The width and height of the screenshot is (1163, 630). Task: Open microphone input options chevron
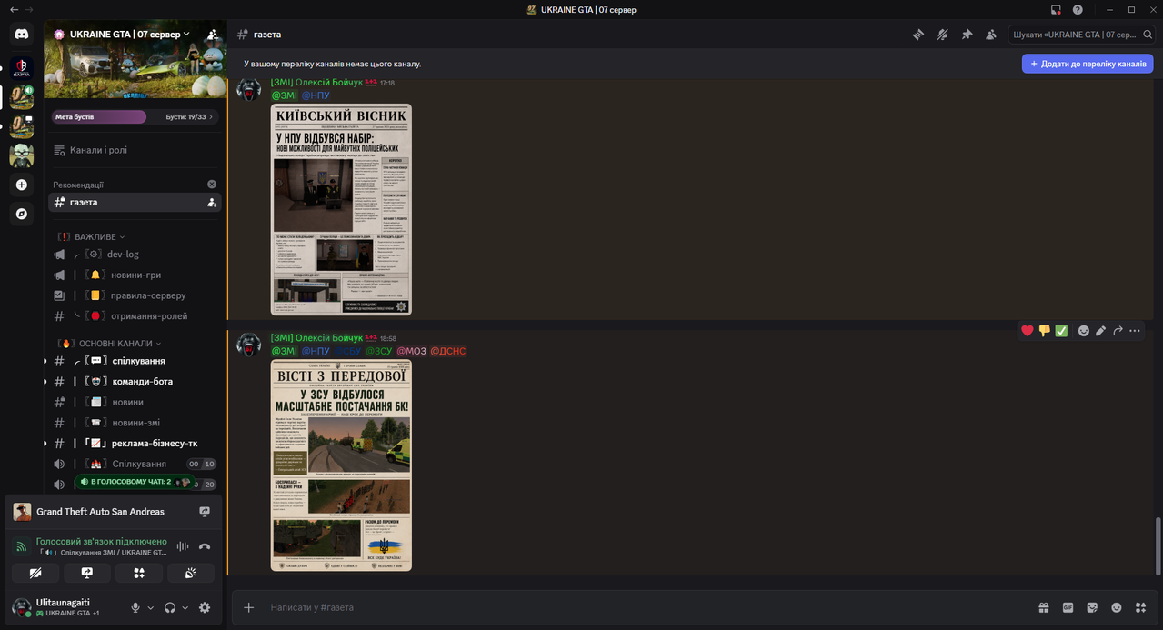[151, 607]
